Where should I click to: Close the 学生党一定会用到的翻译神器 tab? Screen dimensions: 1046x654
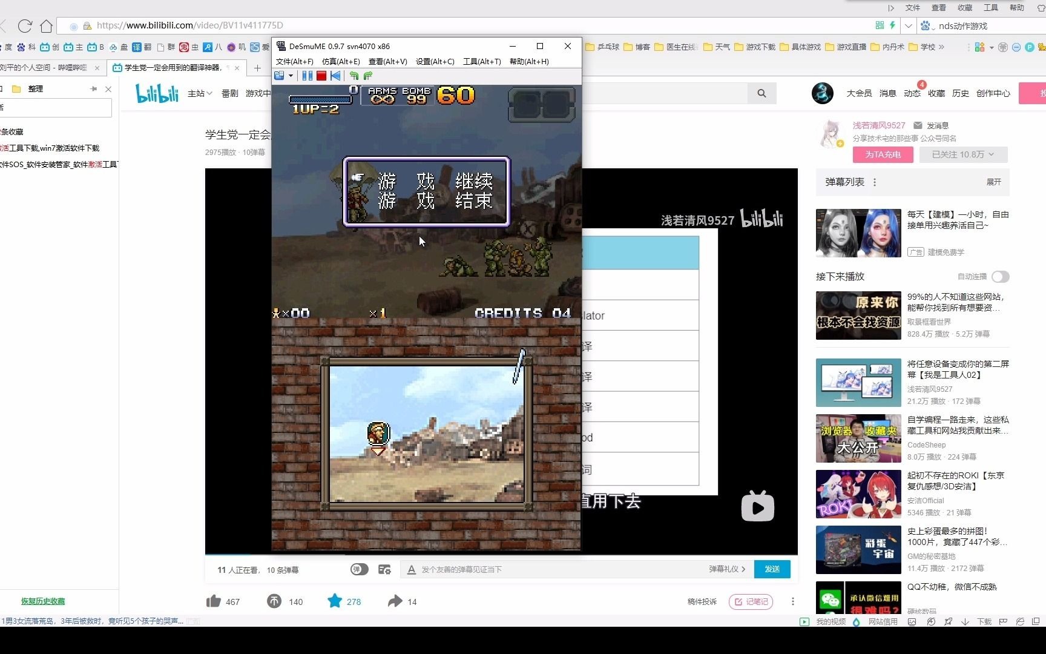tap(237, 68)
